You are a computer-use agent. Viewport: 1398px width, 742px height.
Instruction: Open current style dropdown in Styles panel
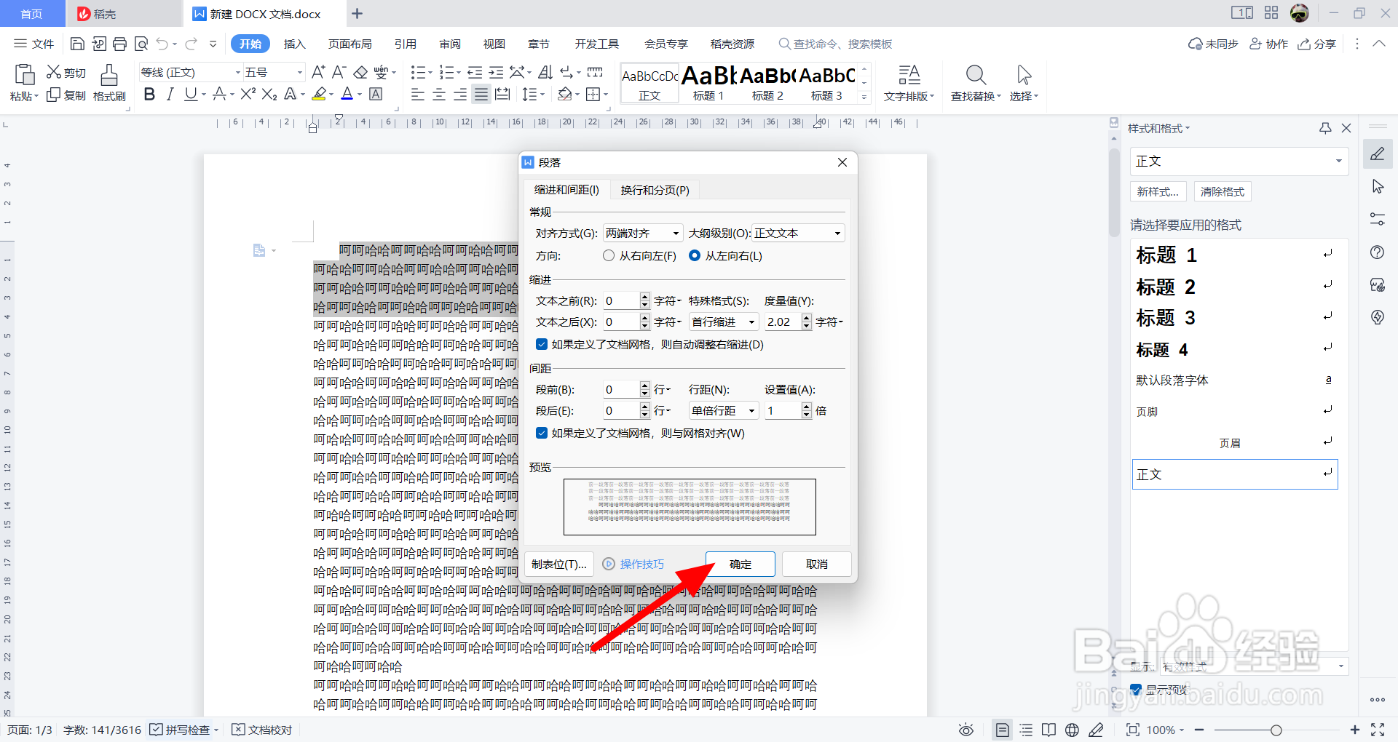coord(1239,161)
